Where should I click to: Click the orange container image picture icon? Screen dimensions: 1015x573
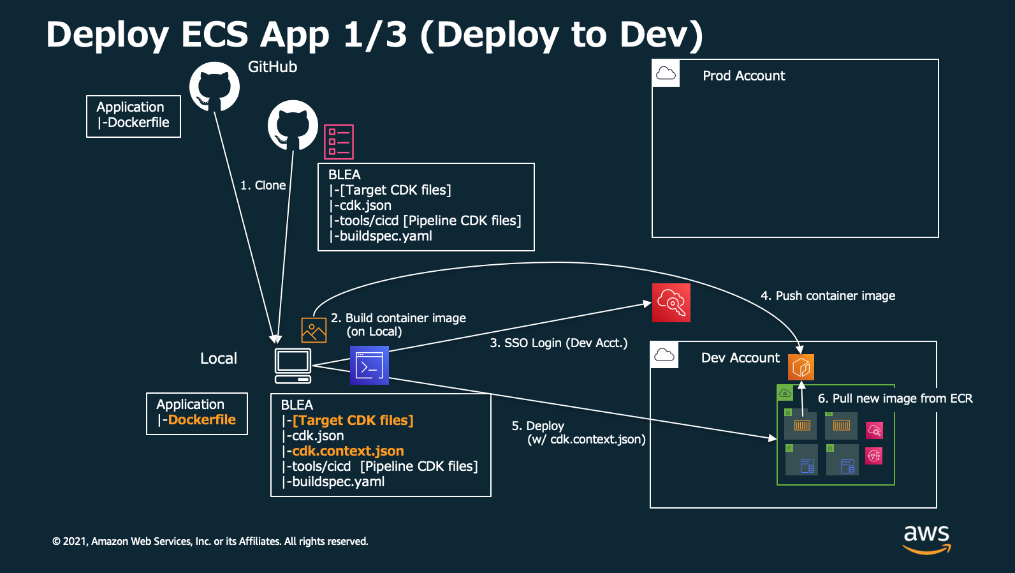tap(314, 330)
